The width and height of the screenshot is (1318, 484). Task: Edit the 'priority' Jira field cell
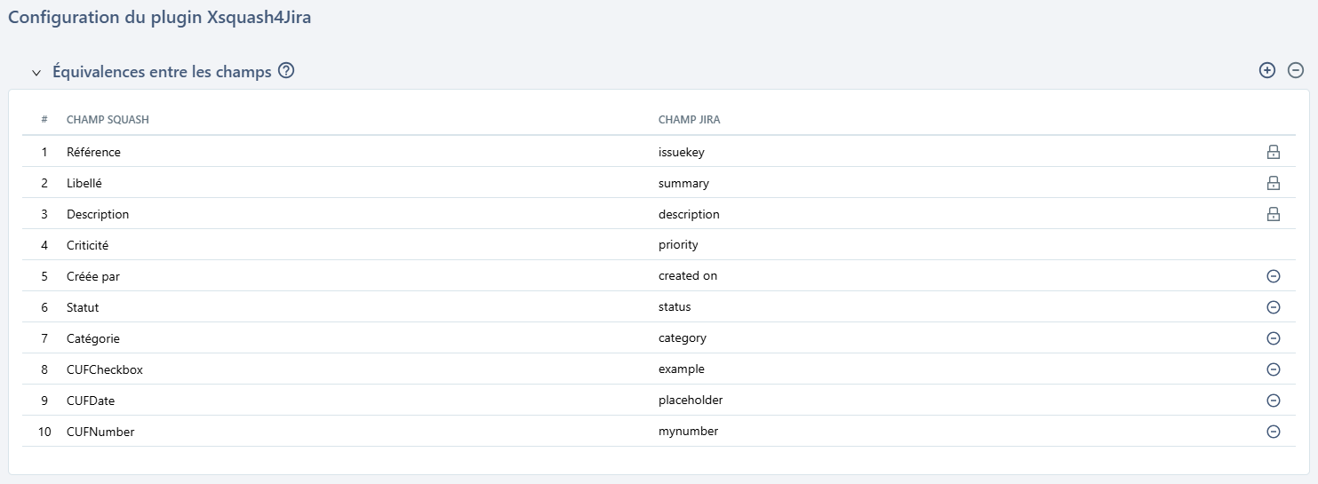point(678,245)
